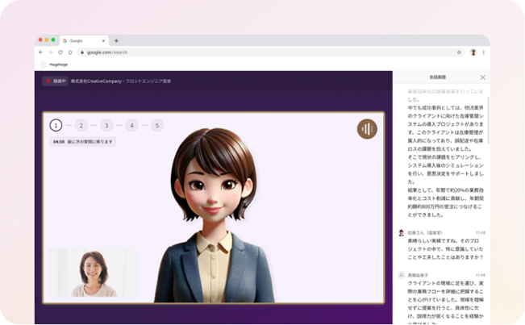
Task: Click the red recording status badge
Action: tap(55, 81)
